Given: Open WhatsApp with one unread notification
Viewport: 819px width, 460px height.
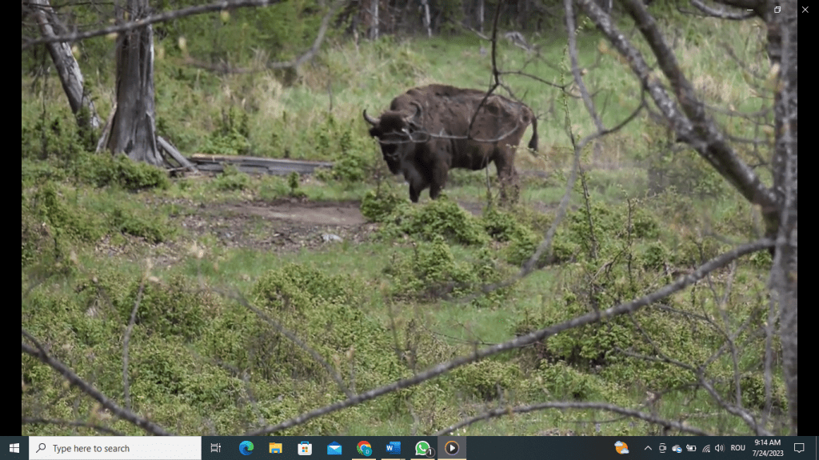Looking at the screenshot, I should 422,448.
